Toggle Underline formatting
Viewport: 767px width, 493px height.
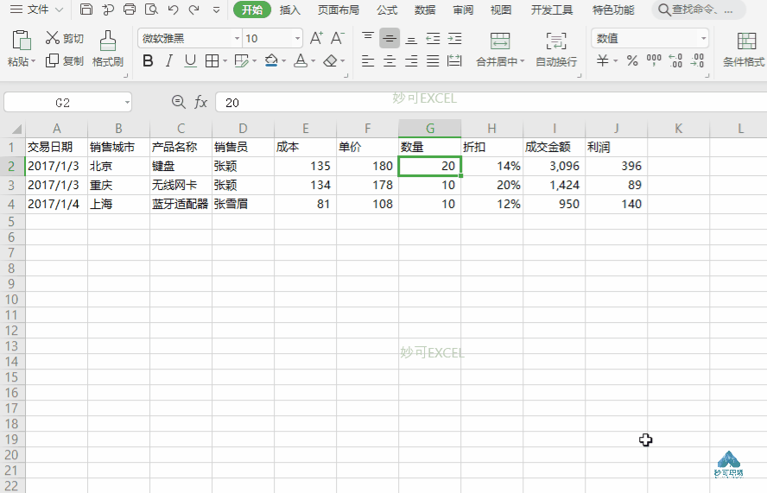tap(190, 61)
